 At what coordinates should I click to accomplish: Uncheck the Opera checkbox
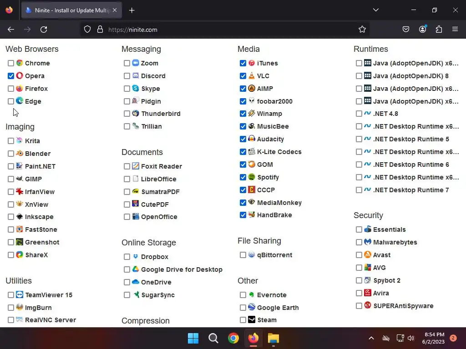[11, 76]
